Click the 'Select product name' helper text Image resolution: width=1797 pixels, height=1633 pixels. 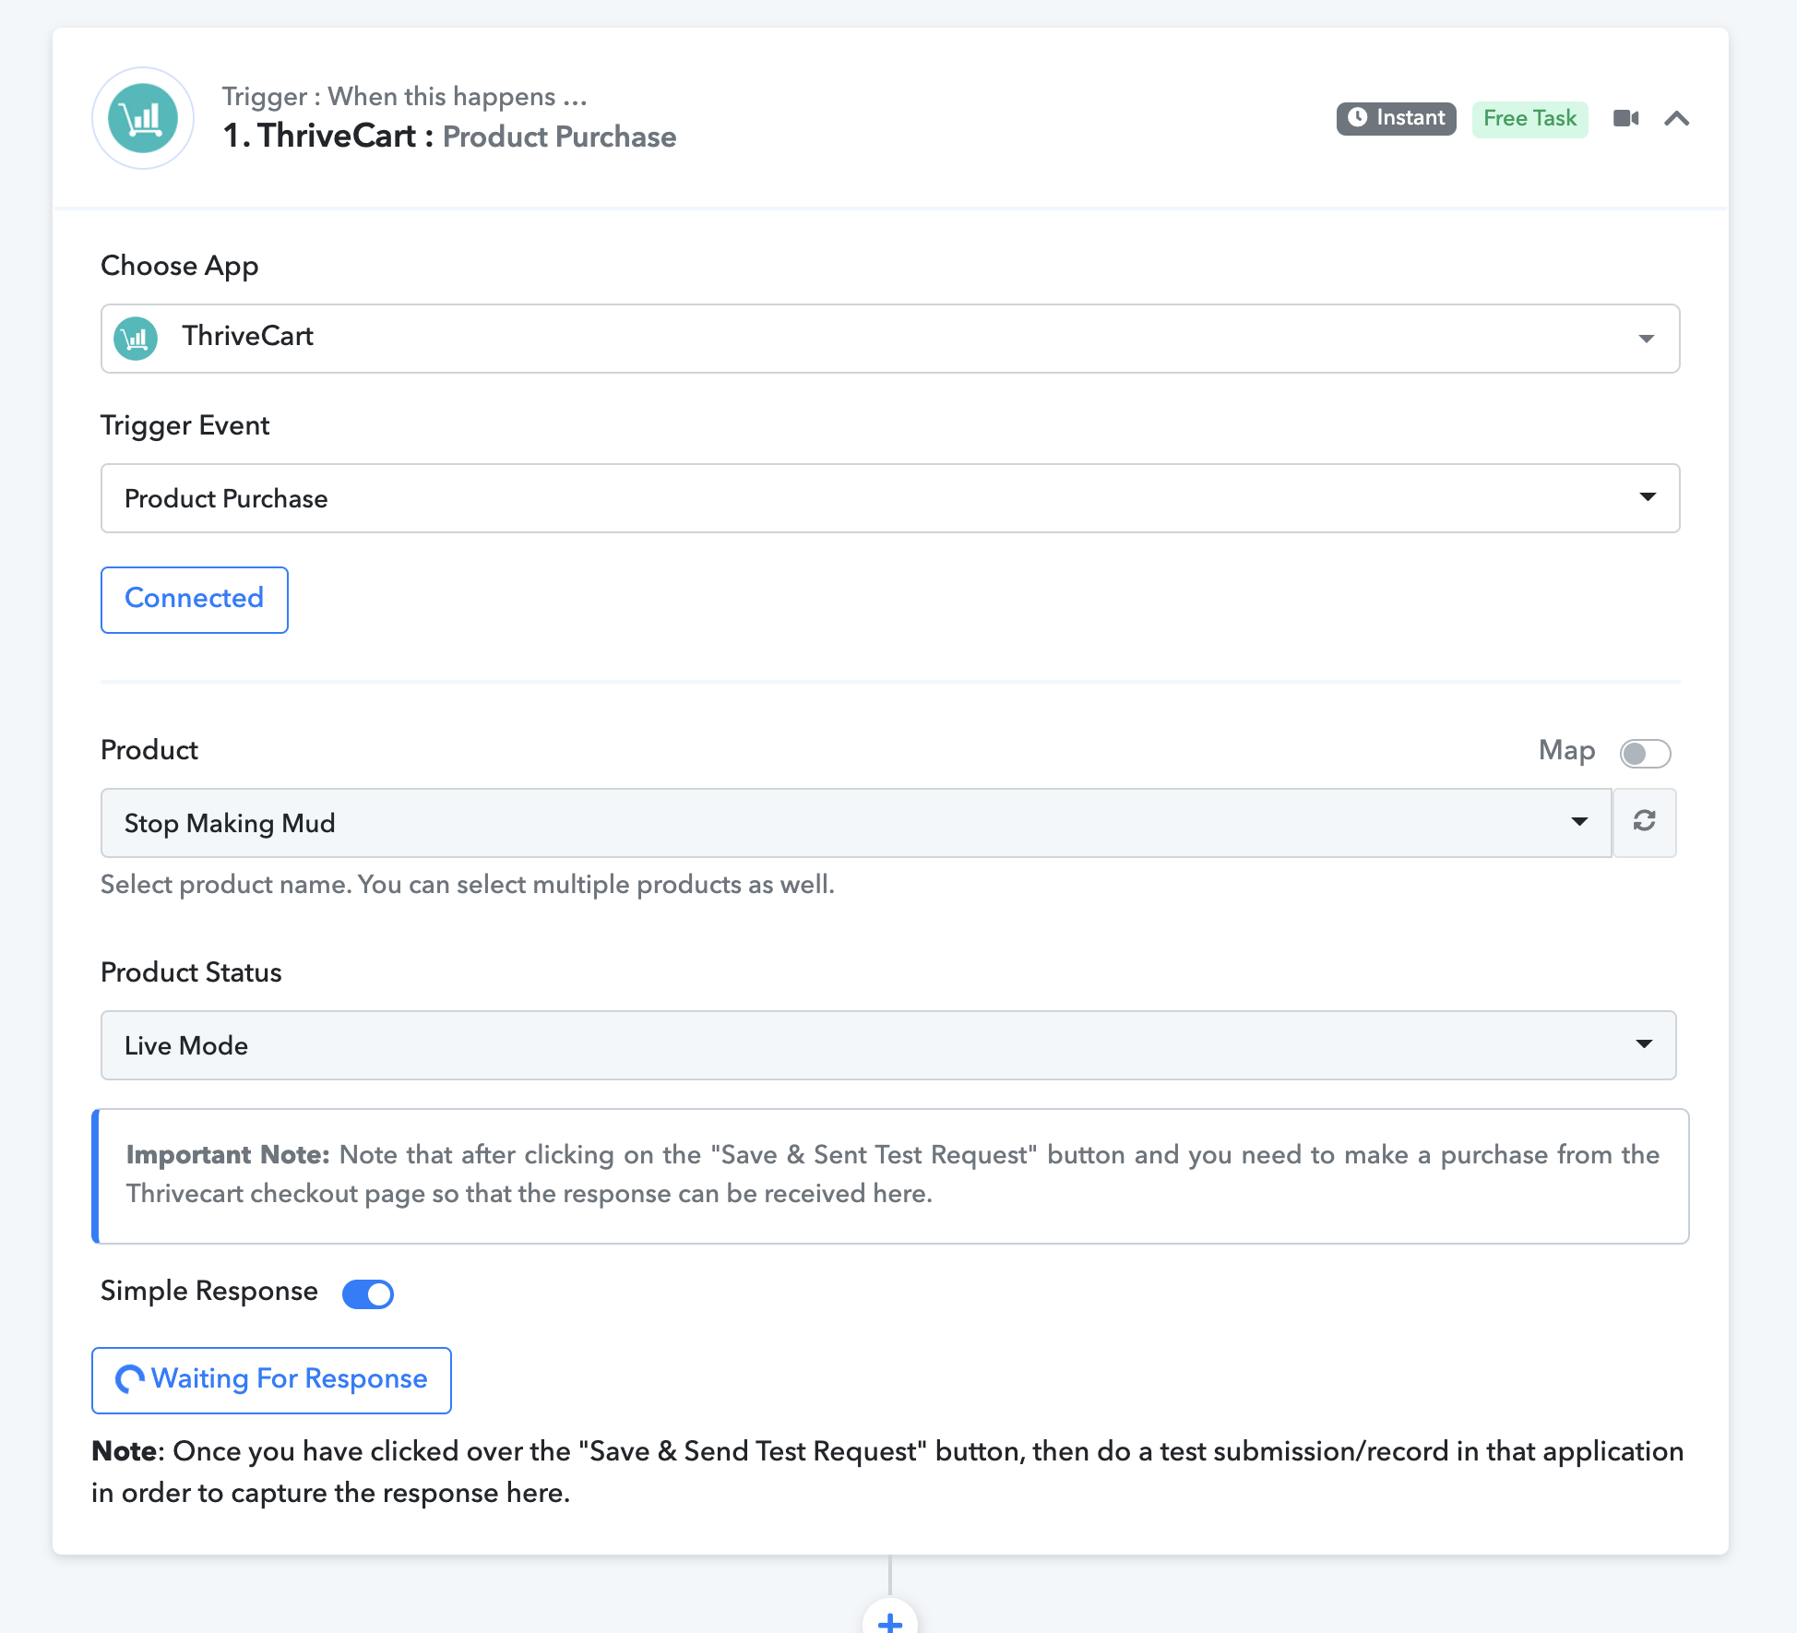[468, 884]
